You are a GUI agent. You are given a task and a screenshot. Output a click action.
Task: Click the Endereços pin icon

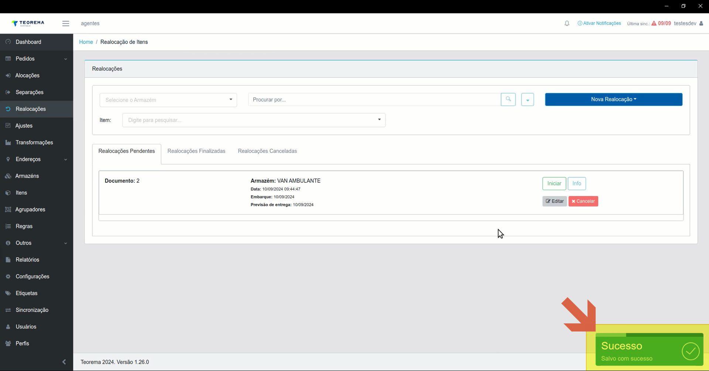click(8, 159)
